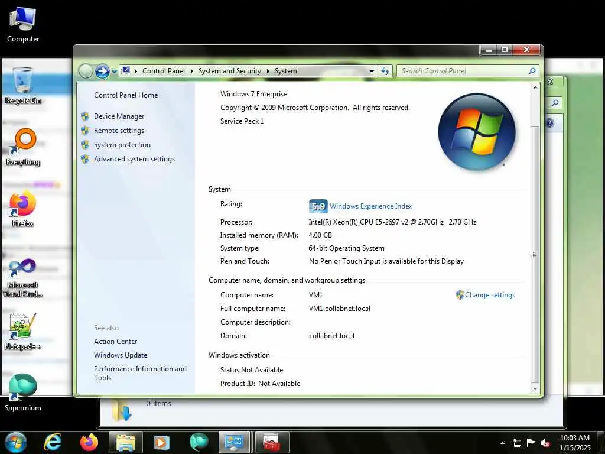The height and width of the screenshot is (454, 605).
Task: Click the address bar computer icon
Action: coord(125,71)
